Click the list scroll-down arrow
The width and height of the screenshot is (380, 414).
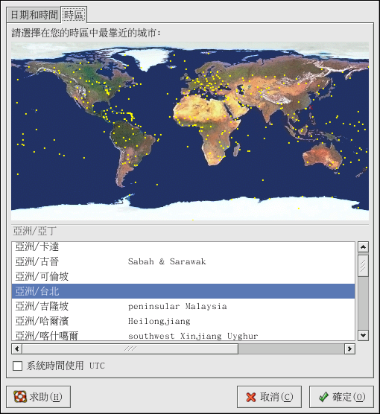(363, 336)
